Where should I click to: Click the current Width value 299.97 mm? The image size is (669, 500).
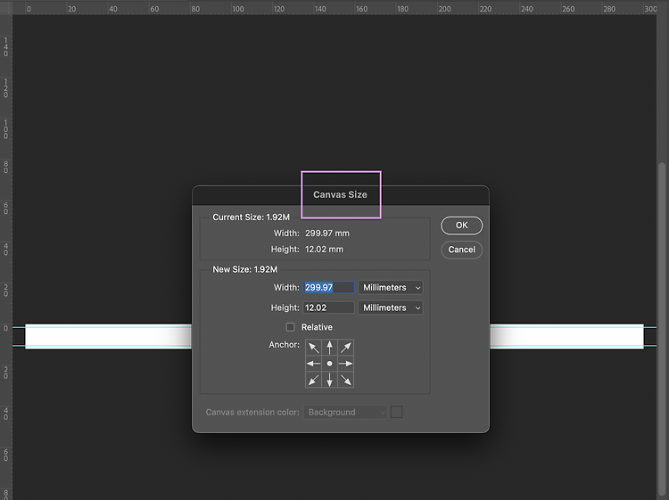pos(327,234)
